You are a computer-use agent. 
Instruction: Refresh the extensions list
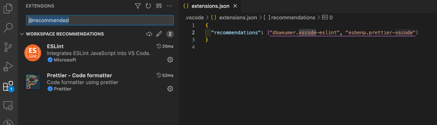(x=148, y=6)
